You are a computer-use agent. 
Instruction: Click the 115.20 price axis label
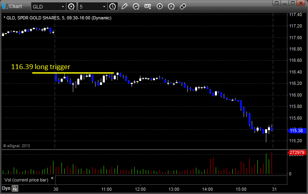(295, 141)
